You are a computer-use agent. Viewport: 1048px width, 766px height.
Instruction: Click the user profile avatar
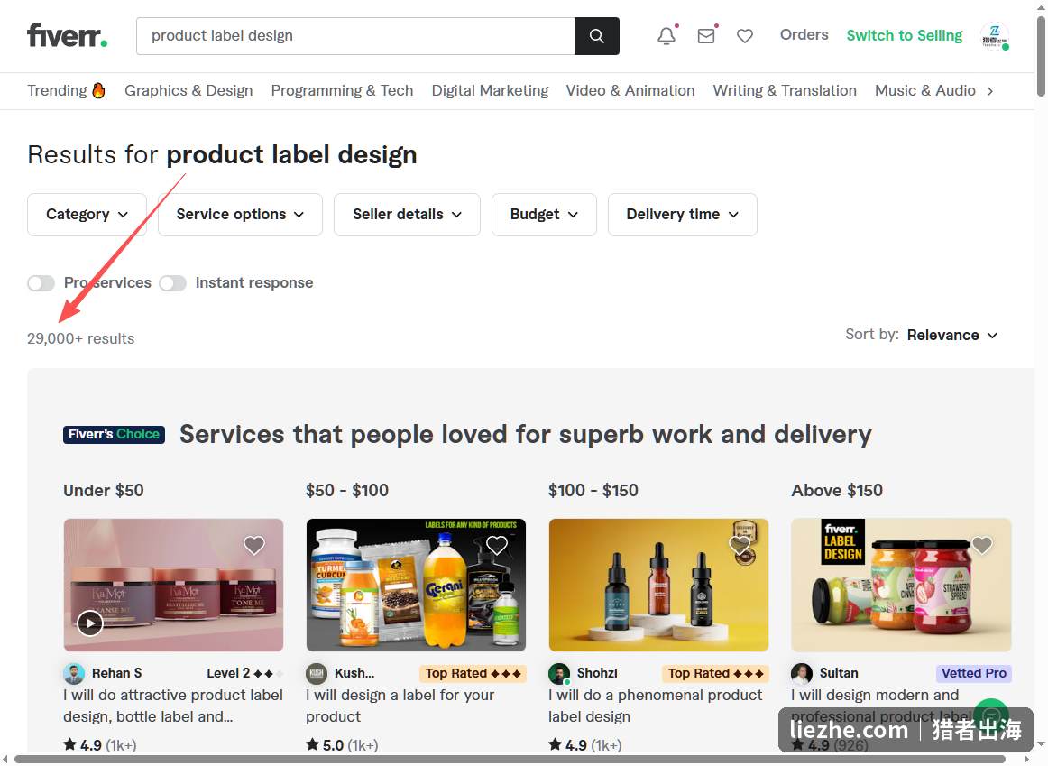(995, 36)
